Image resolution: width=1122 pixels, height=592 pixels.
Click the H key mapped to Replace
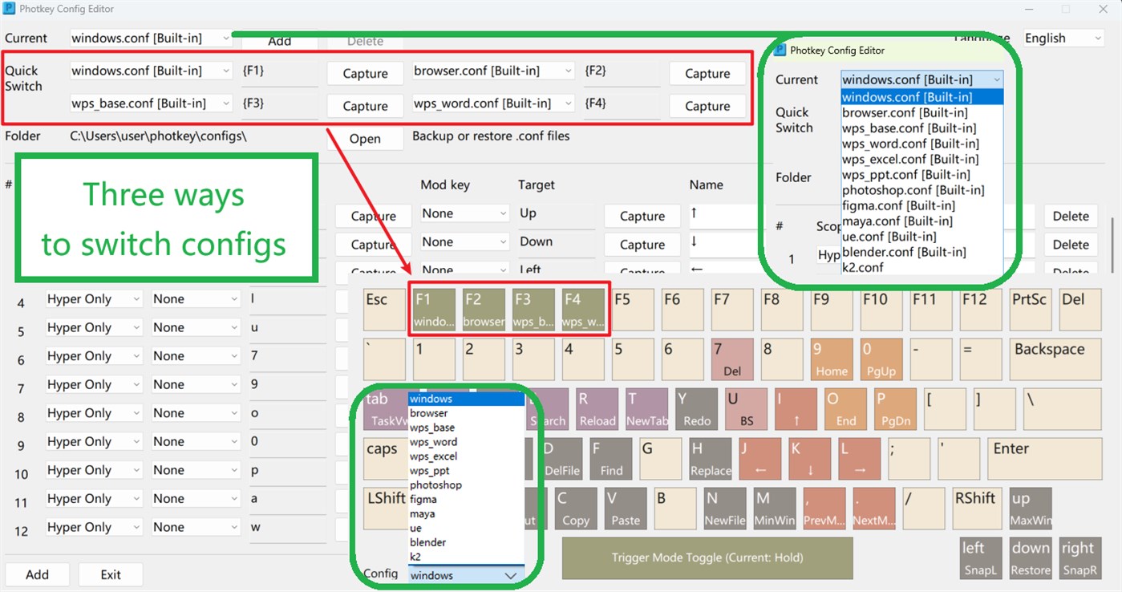point(710,459)
